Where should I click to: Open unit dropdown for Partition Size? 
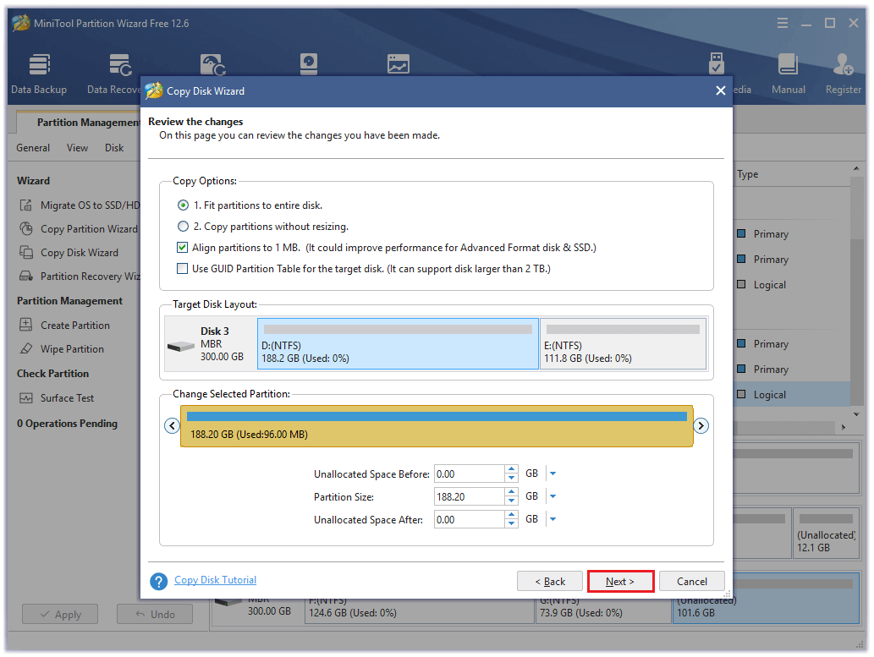coord(553,496)
